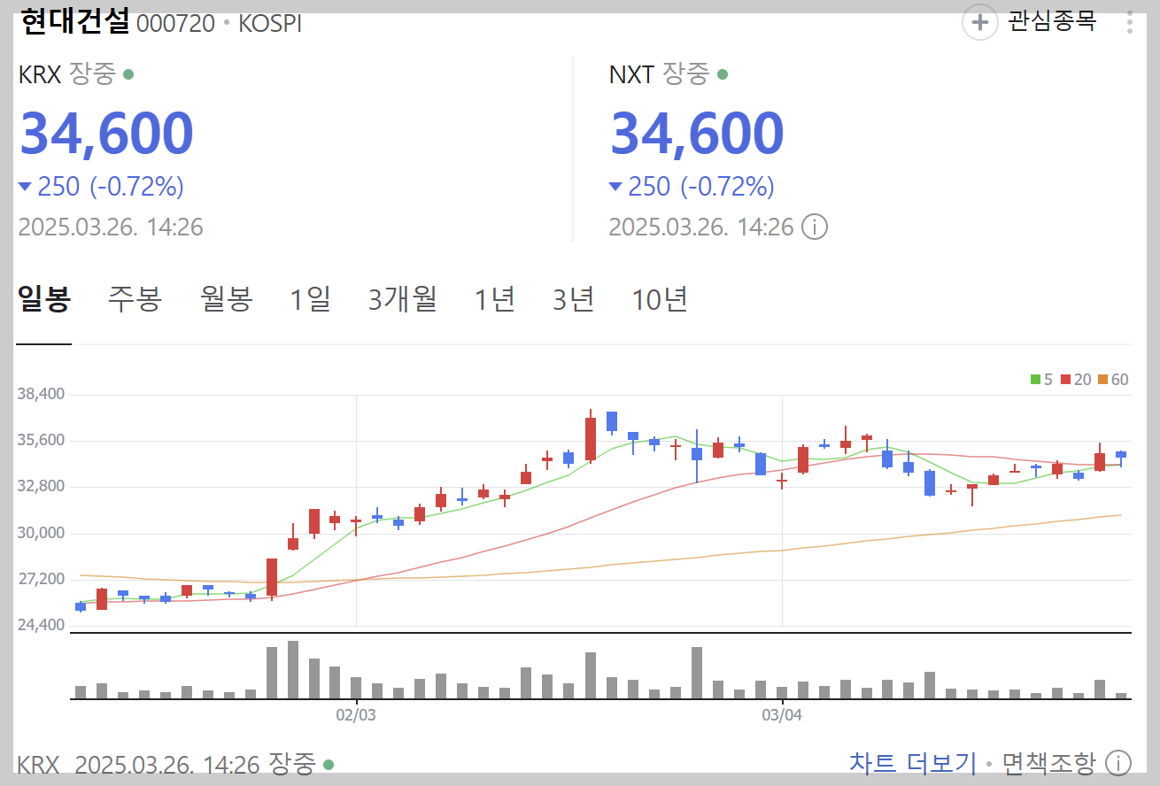Click the red 20-day moving average legend swatch

(1065, 380)
